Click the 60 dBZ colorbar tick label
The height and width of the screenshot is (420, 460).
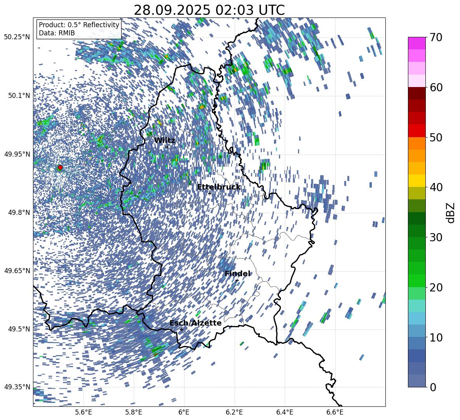437,87
